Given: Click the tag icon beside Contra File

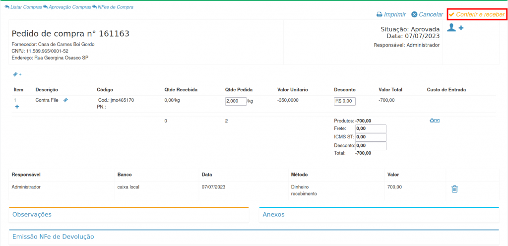Looking at the screenshot, I should click(x=66, y=100).
